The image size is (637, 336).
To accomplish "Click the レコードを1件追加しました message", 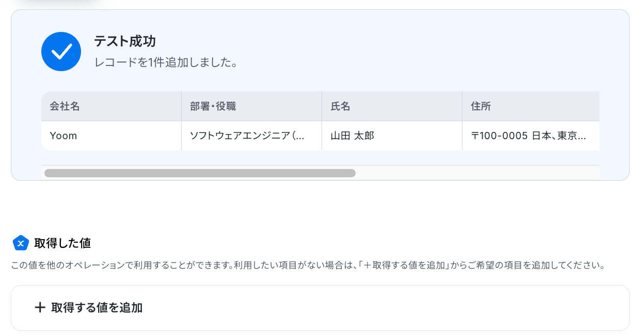I will pyautogui.click(x=166, y=63).
